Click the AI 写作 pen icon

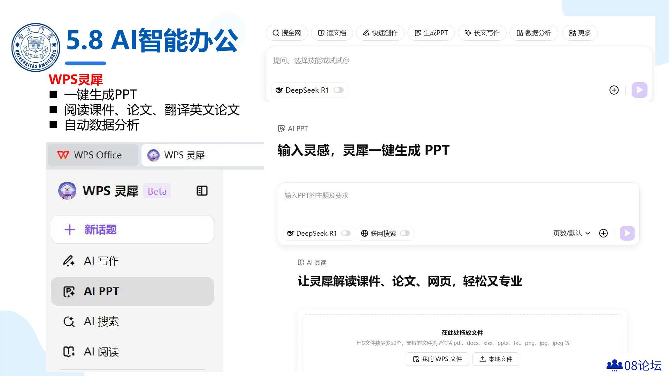[69, 261]
